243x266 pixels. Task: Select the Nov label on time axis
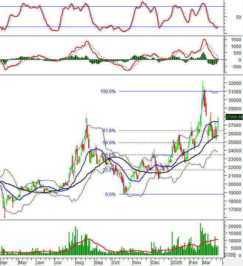click(137, 263)
